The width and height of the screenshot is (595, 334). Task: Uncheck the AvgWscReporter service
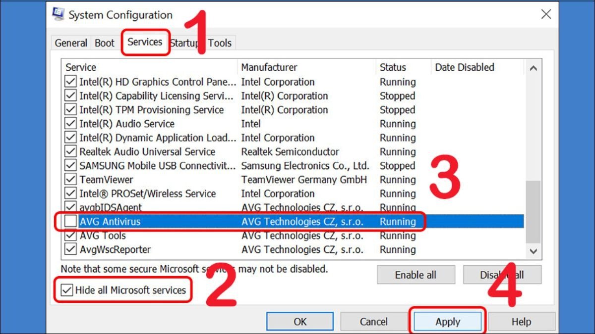(x=71, y=249)
